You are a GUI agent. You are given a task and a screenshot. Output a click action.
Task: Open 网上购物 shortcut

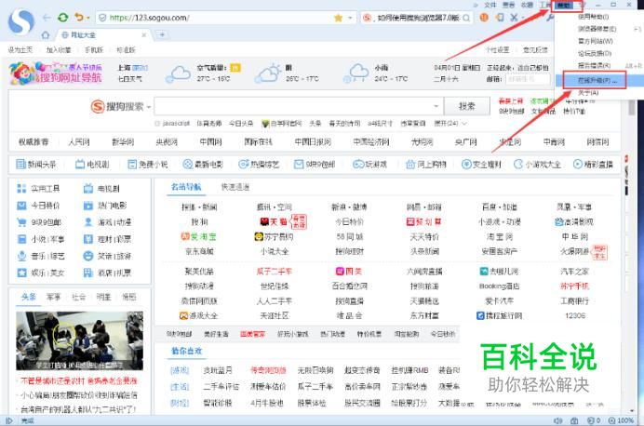click(426, 165)
